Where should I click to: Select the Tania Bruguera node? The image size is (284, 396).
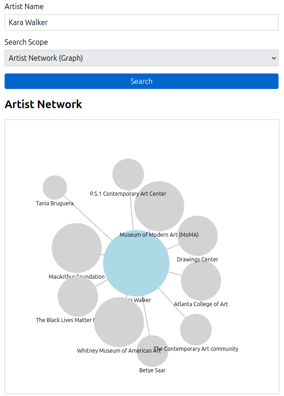coord(55,188)
